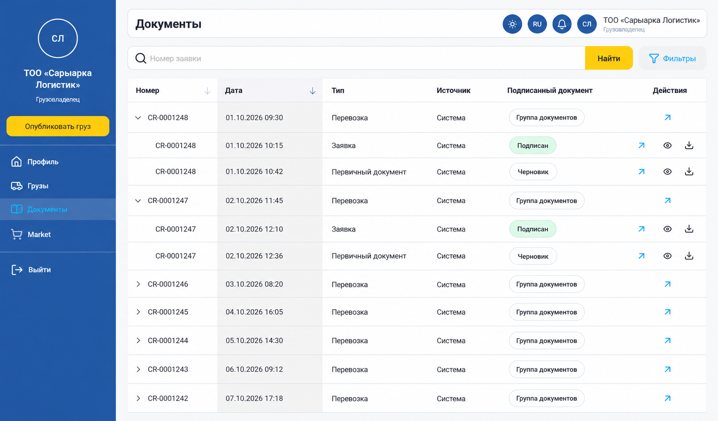Expand the CR-0001242 document group
The image size is (718, 421).
(x=138, y=398)
